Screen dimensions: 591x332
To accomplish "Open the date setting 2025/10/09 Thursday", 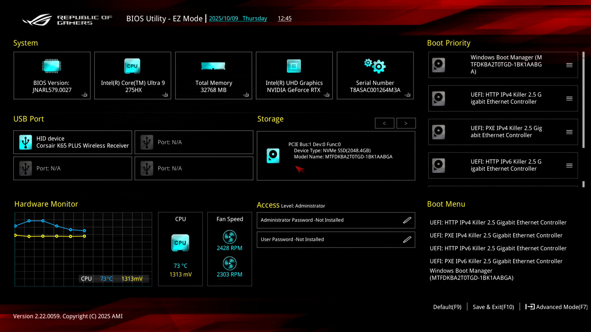I will click(x=238, y=18).
